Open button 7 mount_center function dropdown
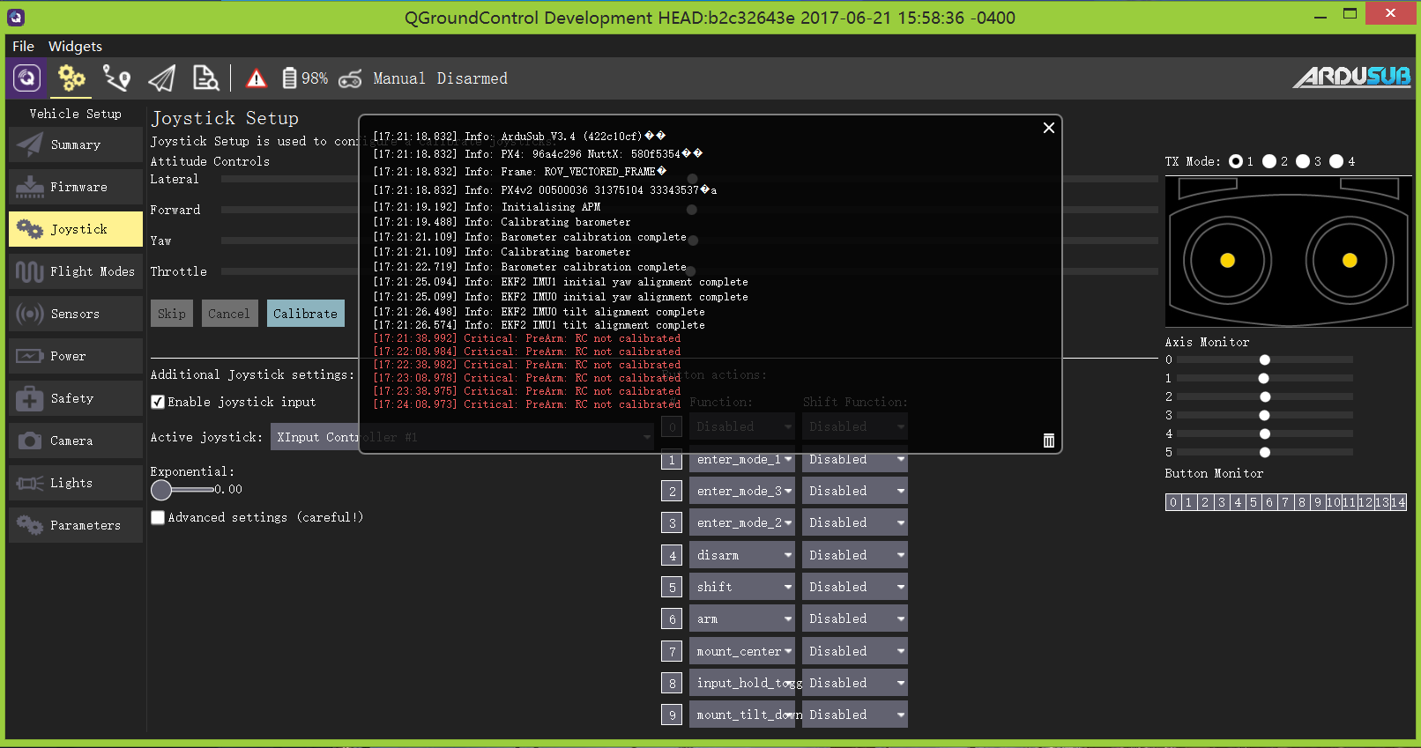The height and width of the screenshot is (748, 1421). (742, 651)
